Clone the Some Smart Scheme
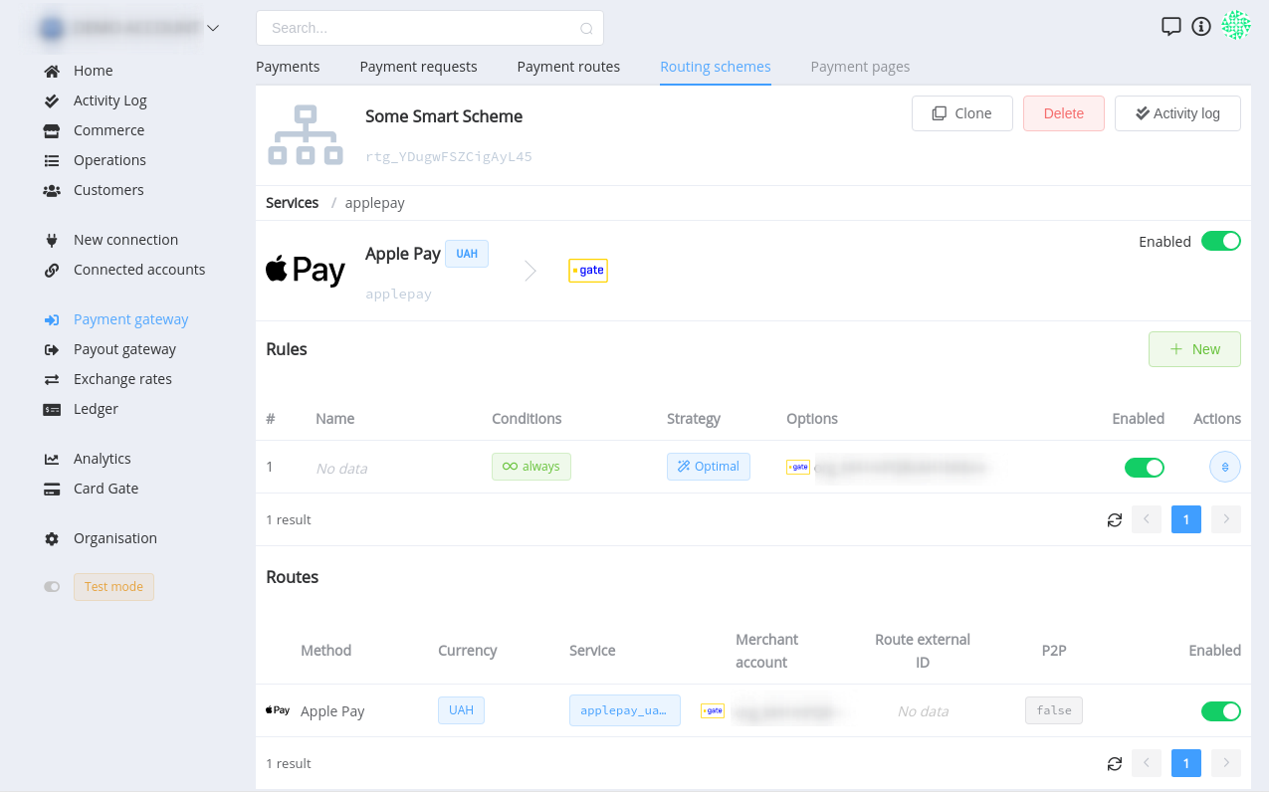 [x=962, y=113]
